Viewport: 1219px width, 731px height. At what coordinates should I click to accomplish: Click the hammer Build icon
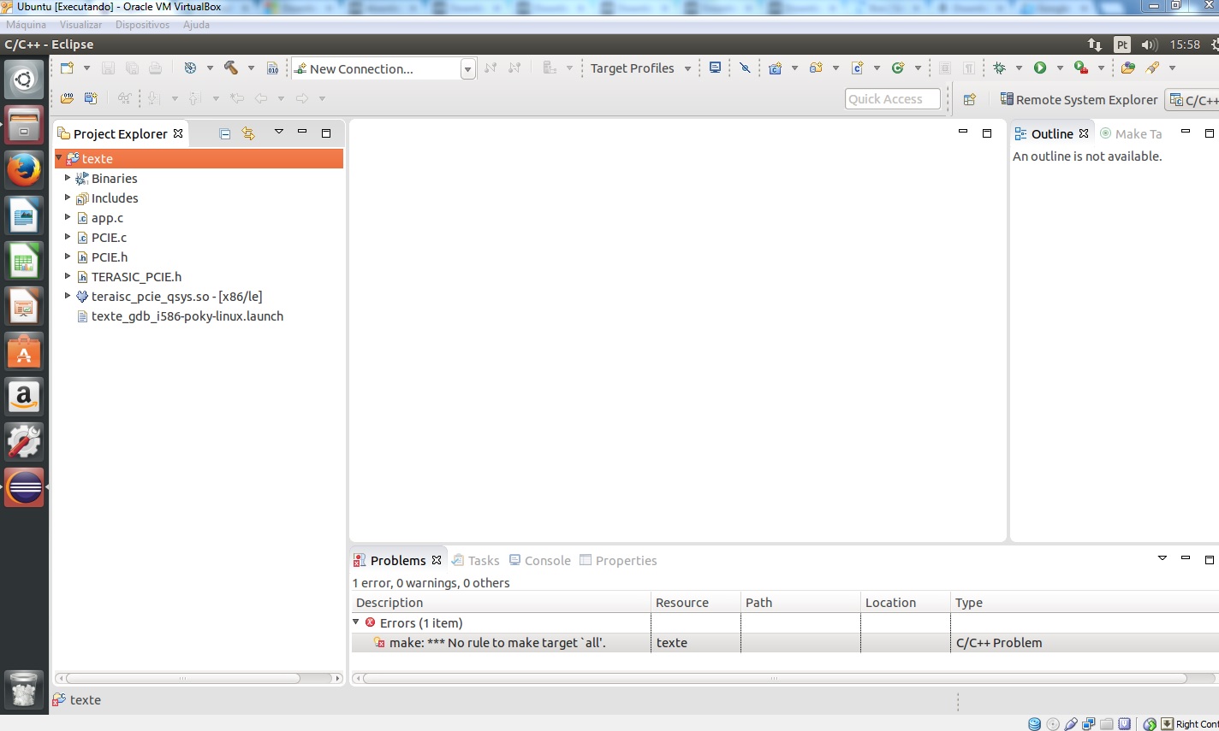(x=230, y=68)
